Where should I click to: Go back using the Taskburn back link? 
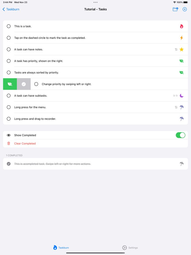[11, 9]
